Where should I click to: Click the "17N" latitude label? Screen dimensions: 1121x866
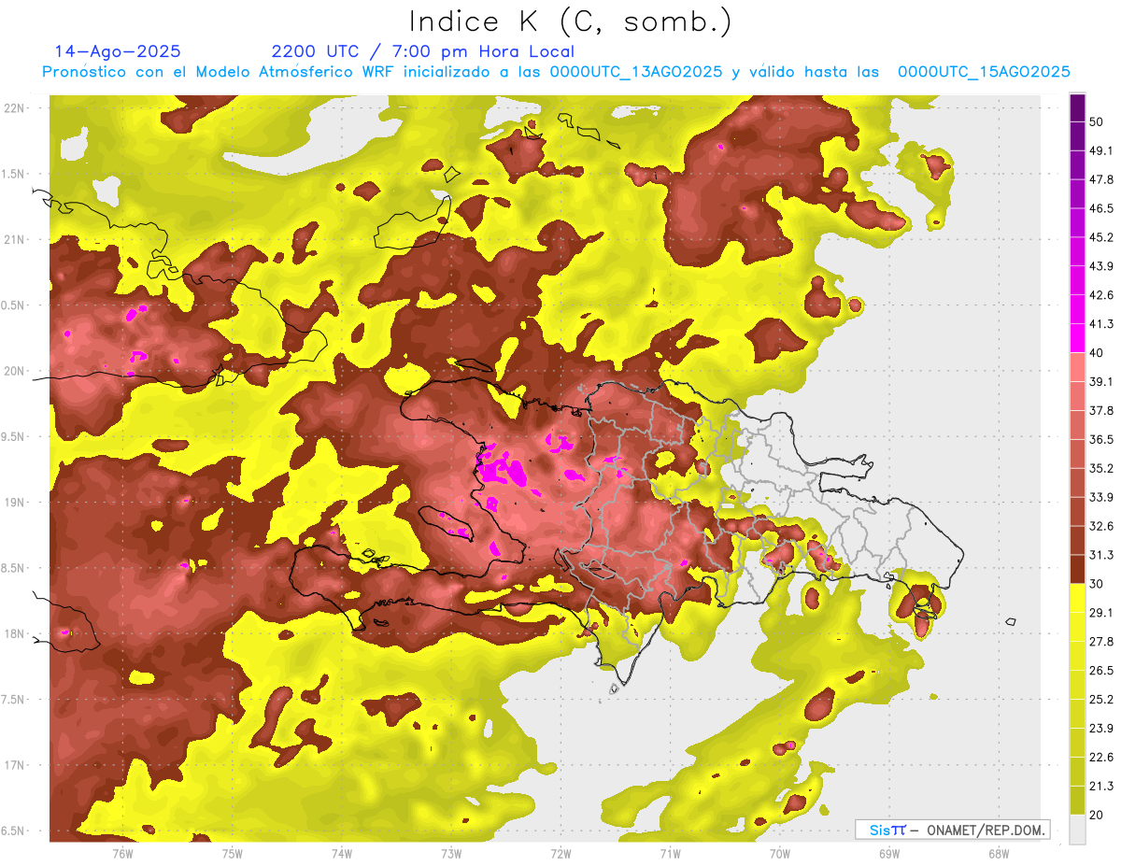14,766
